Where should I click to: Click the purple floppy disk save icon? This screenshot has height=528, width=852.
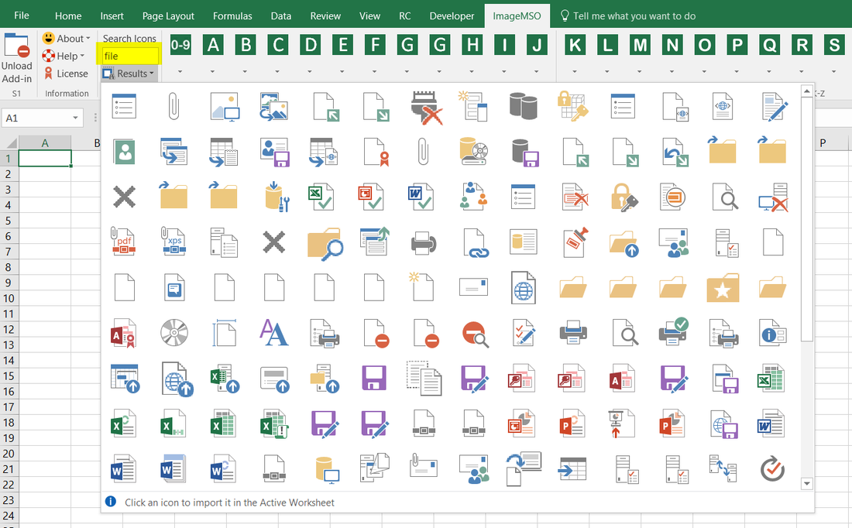pyautogui.click(x=374, y=379)
